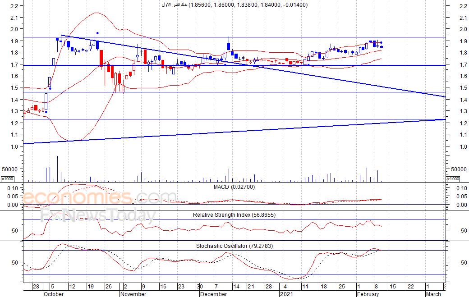This screenshot has height=297, width=469.
Task: Select the Relative Strength Index (56.8655) label
Action: tap(234, 215)
